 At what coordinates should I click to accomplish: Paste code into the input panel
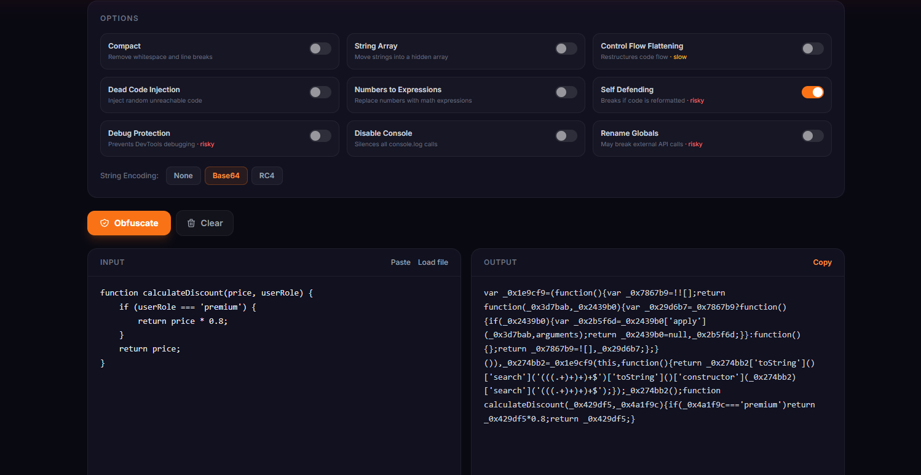coord(400,262)
